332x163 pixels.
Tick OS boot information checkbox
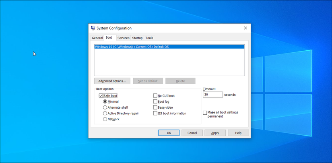(x=155, y=113)
